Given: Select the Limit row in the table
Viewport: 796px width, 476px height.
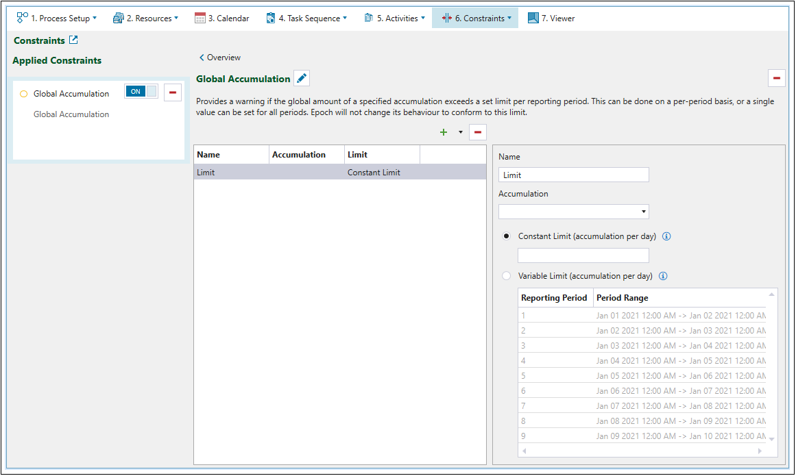Looking at the screenshot, I should tap(339, 173).
